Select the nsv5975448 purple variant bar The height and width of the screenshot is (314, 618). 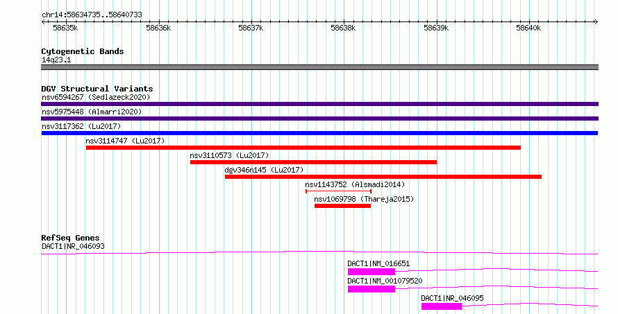point(319,119)
